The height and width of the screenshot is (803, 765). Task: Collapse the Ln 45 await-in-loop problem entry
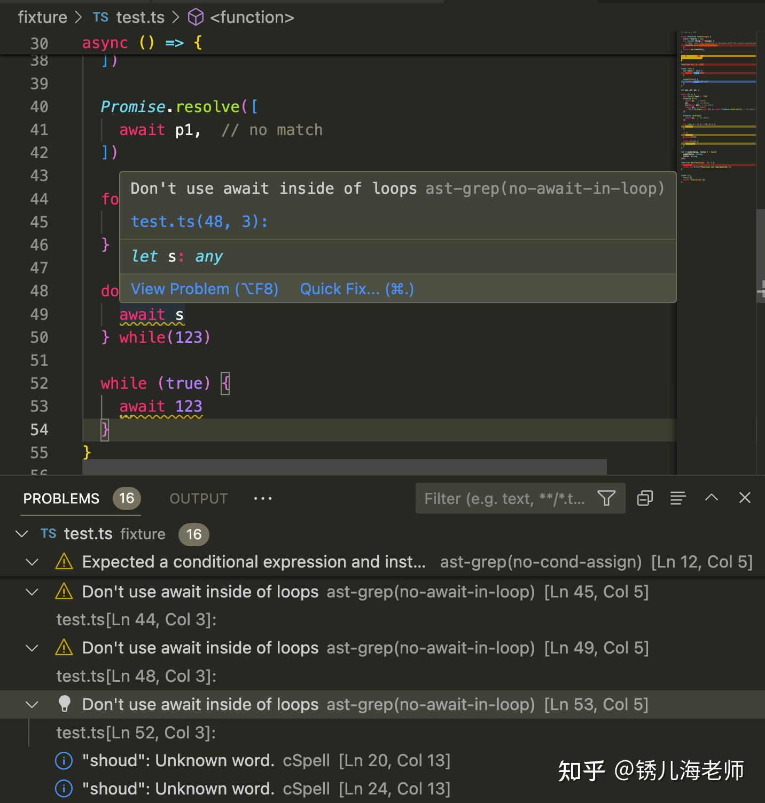32,592
